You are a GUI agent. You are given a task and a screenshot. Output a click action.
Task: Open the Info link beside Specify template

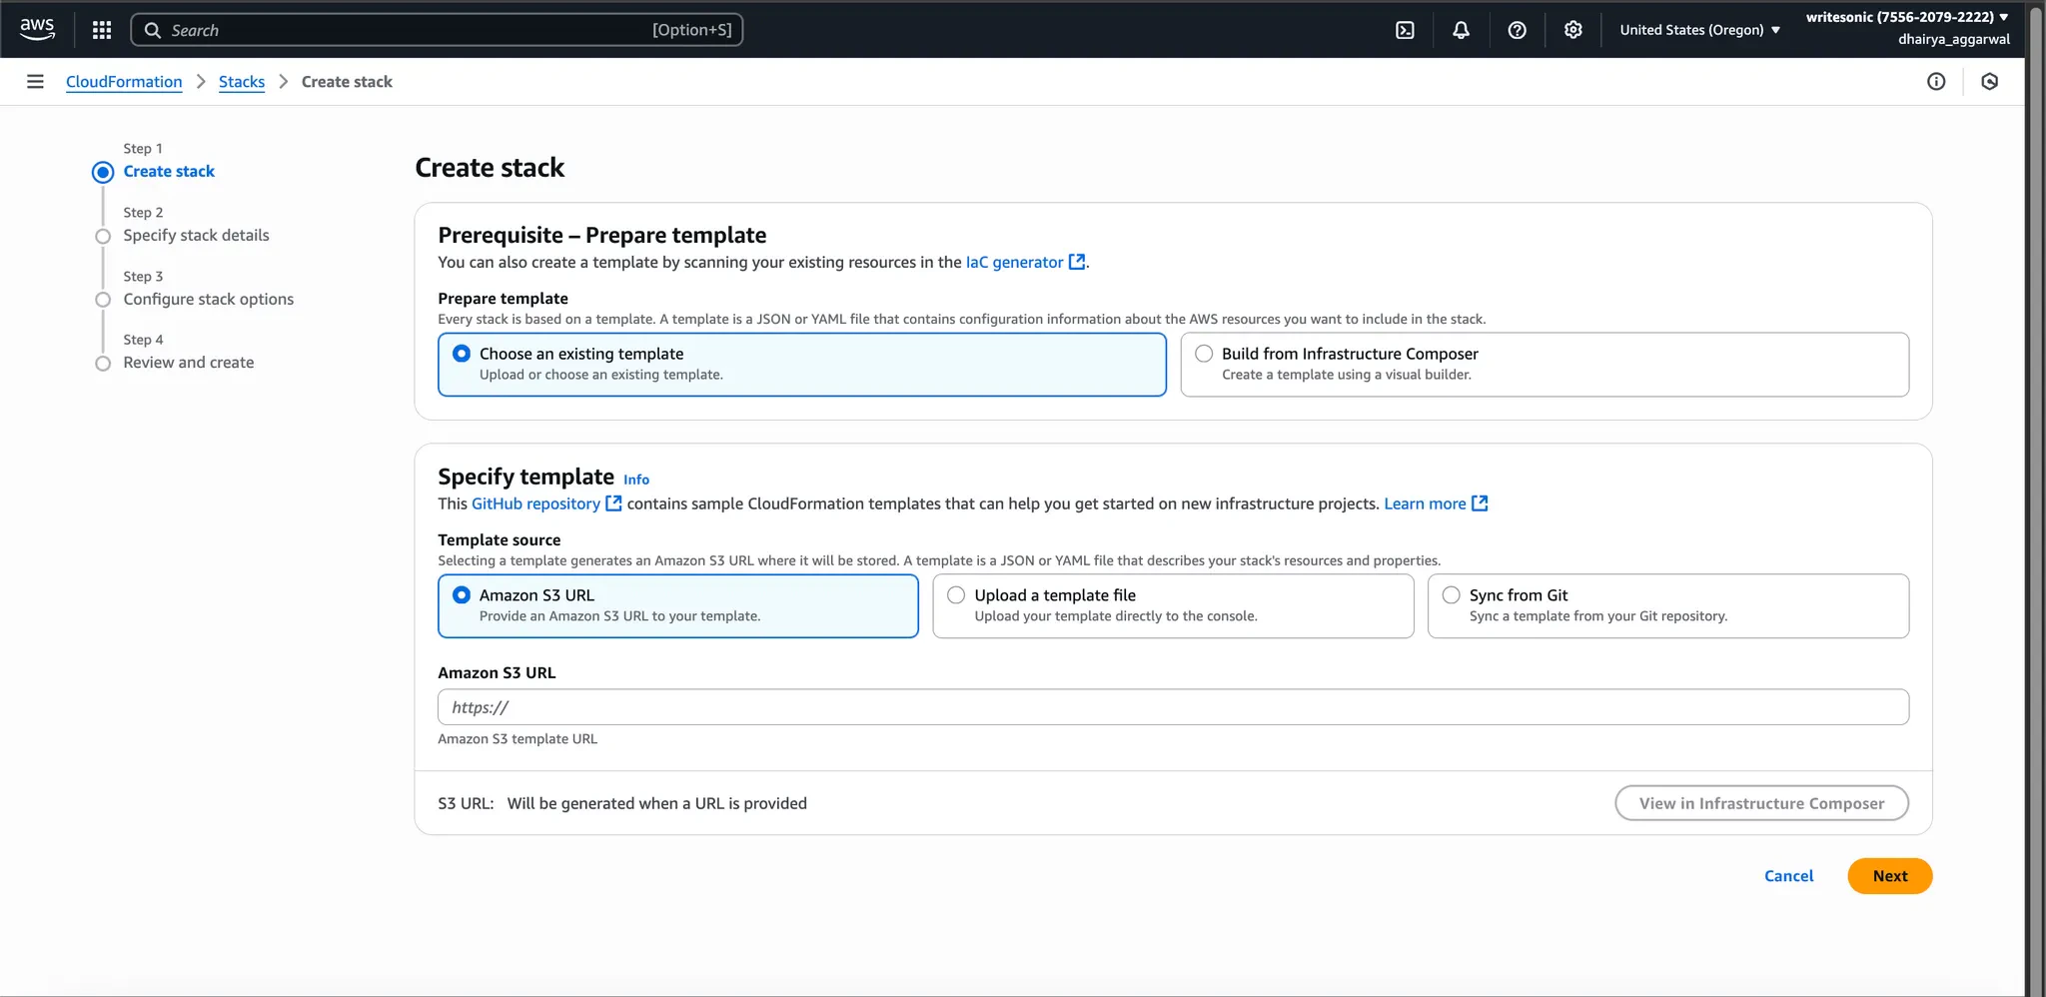click(x=636, y=480)
